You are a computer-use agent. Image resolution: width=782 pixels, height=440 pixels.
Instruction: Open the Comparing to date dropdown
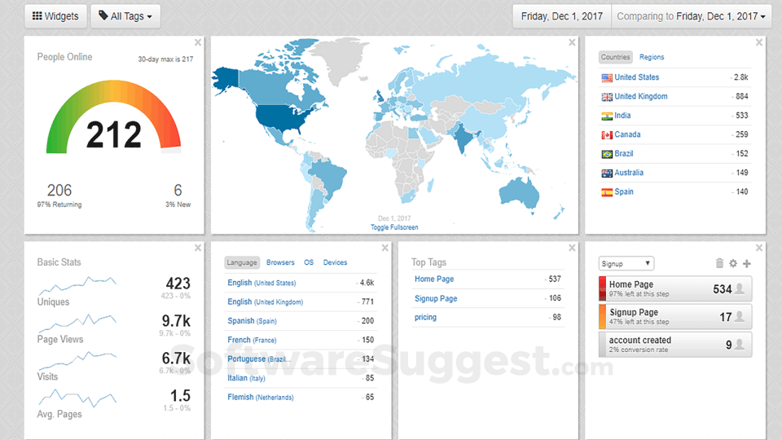692,16
